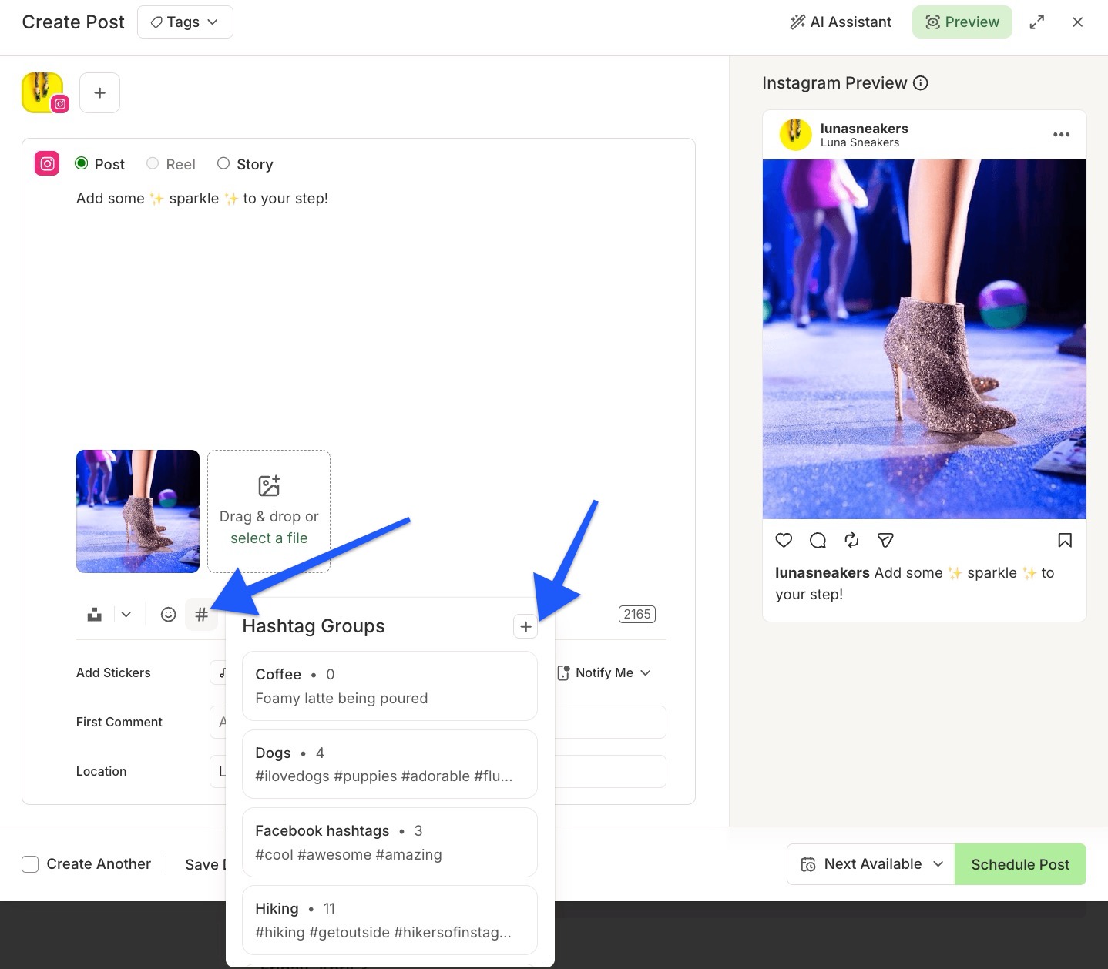Open the Notify Me dropdown
The height and width of the screenshot is (969, 1108).
click(x=604, y=673)
